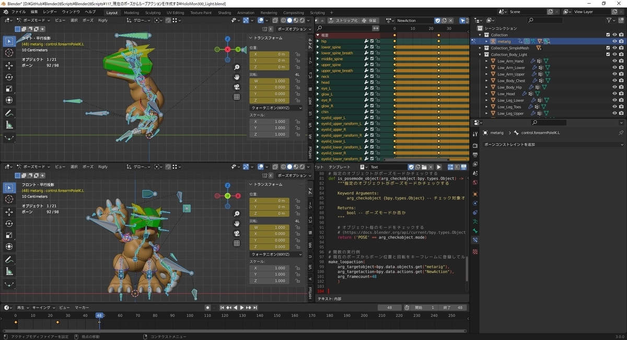This screenshot has width=627, height=340.
Task: Expand the Collection_SimpleMesh tree item
Action: 480,48
